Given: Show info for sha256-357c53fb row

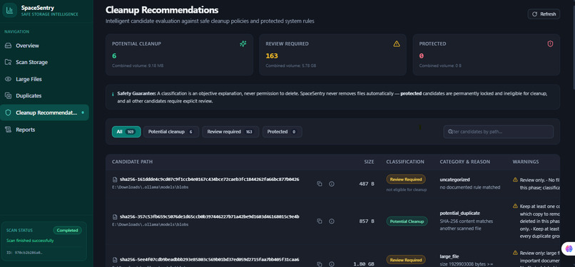Looking at the screenshot, I should tap(332, 221).
